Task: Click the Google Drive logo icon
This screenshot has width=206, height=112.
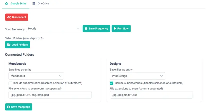Action: click(x=6, y=4)
